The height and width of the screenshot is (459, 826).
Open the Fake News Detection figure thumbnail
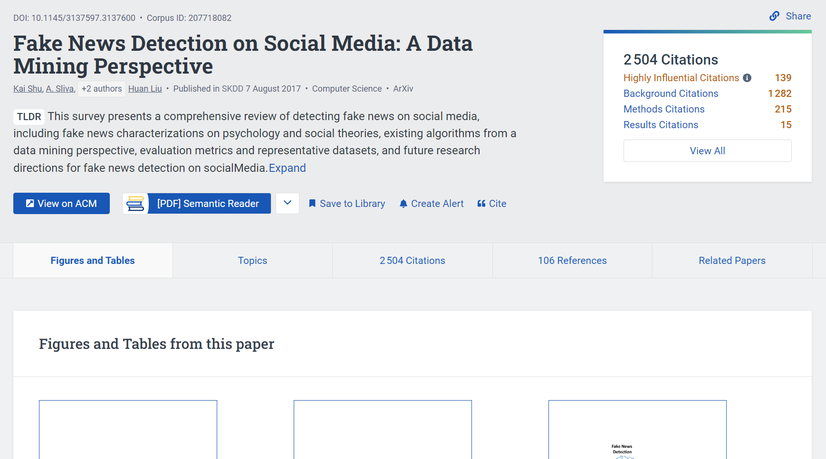(x=637, y=430)
